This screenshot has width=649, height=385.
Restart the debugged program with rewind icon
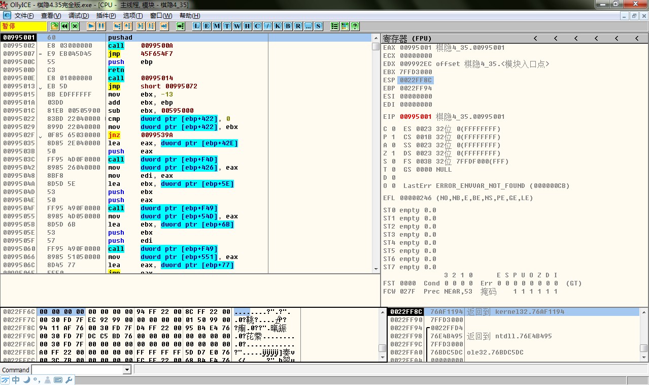(65, 26)
